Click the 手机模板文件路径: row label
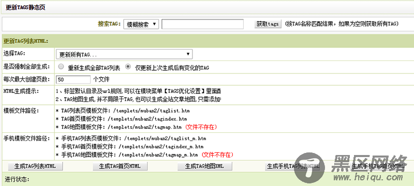This screenshot has height=186, width=414. coord(26,138)
